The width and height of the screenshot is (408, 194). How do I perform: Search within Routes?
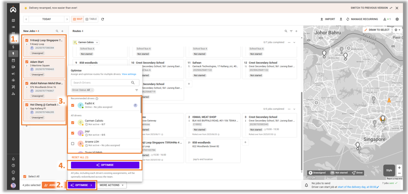(x=286, y=31)
